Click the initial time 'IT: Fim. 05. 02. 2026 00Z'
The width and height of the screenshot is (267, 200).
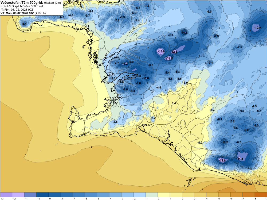(x=17, y=10)
